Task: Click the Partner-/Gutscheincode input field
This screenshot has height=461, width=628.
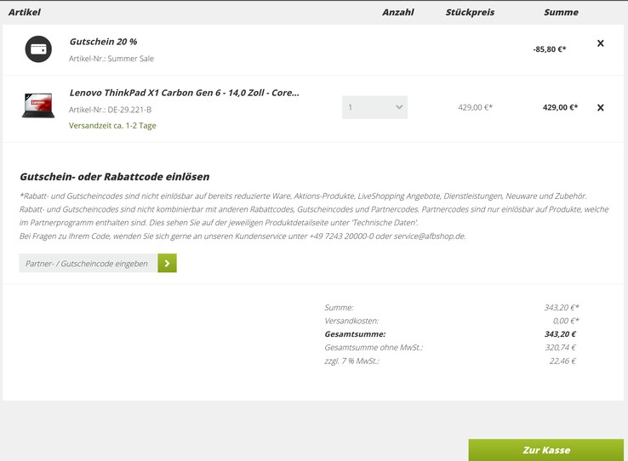Action: tap(88, 264)
